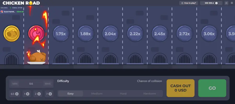235x104 pixels.
Task: Click the Azure Frail player avatar
Action: click(2, 12)
